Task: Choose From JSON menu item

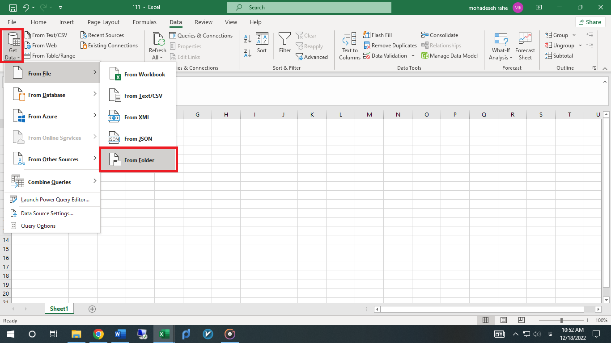Action: [138, 139]
